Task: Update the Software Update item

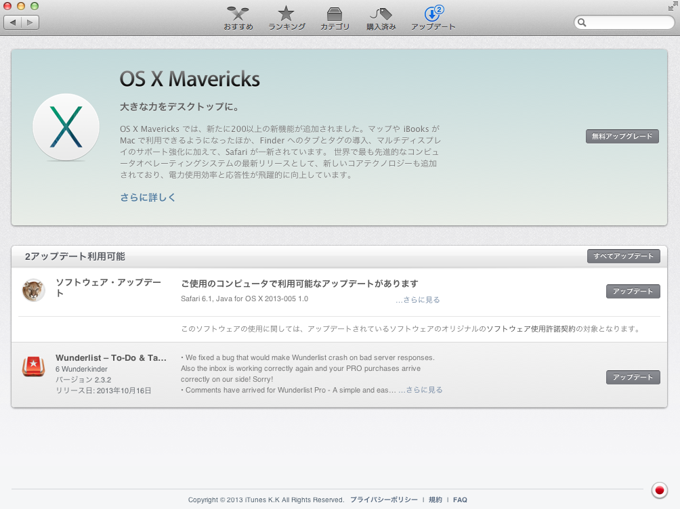Action: (633, 291)
